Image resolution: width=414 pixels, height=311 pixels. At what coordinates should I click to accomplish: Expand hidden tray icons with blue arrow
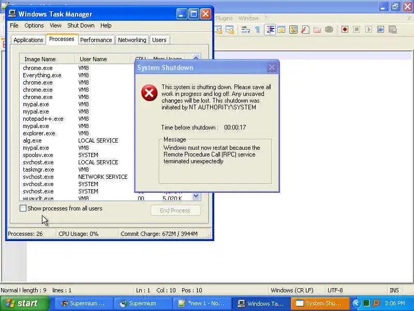[356, 303]
